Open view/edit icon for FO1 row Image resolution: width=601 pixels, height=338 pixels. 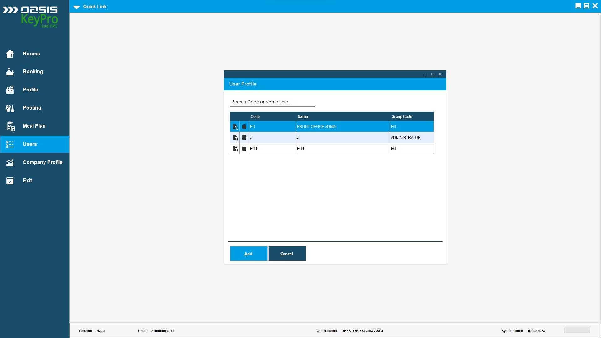point(235,149)
